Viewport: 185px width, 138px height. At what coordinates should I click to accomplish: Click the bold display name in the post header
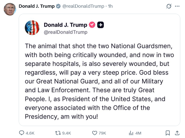(37, 6)
